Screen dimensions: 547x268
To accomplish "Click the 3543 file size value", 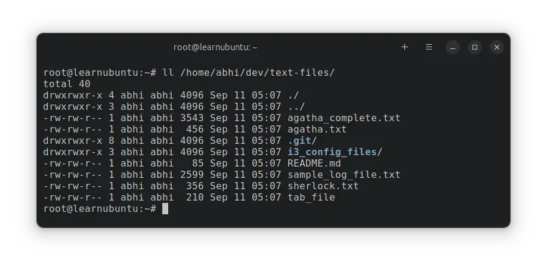I will tap(192, 118).
